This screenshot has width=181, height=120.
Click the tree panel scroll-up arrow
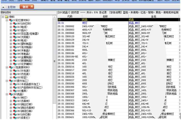(54, 17)
